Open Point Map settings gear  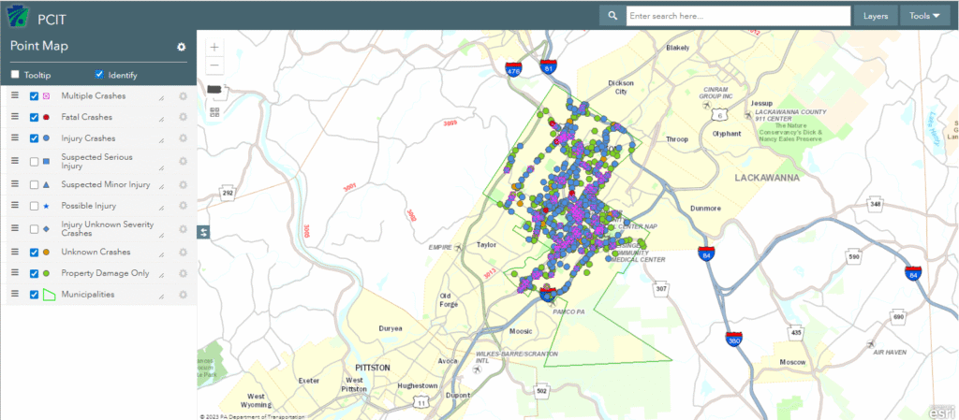[x=182, y=47]
